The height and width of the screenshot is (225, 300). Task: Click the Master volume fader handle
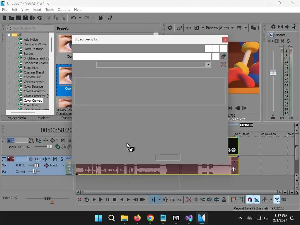273,73
